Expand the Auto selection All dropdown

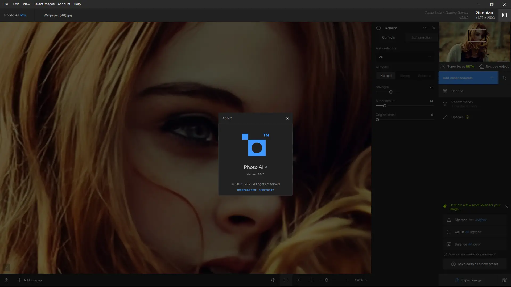pyautogui.click(x=405, y=57)
